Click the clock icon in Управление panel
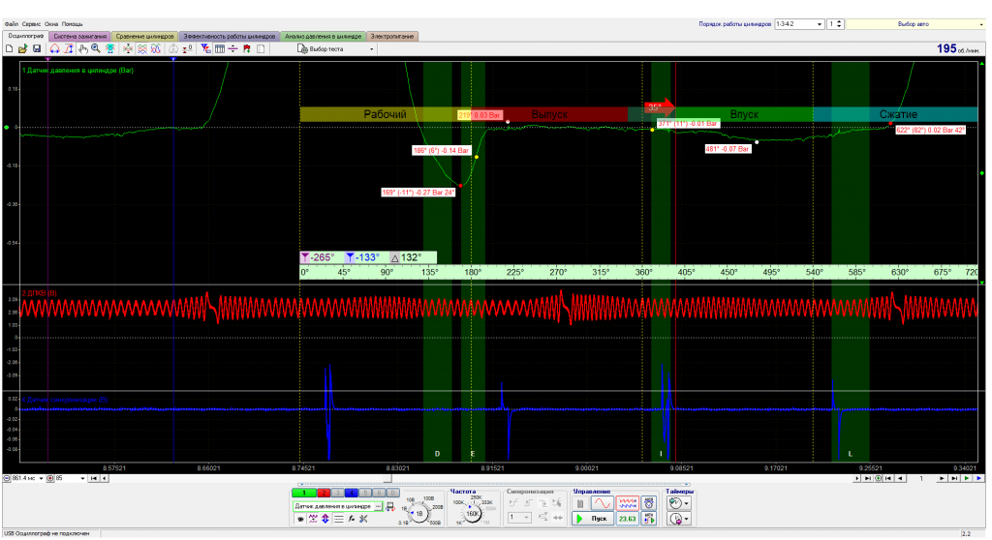 coord(649,503)
